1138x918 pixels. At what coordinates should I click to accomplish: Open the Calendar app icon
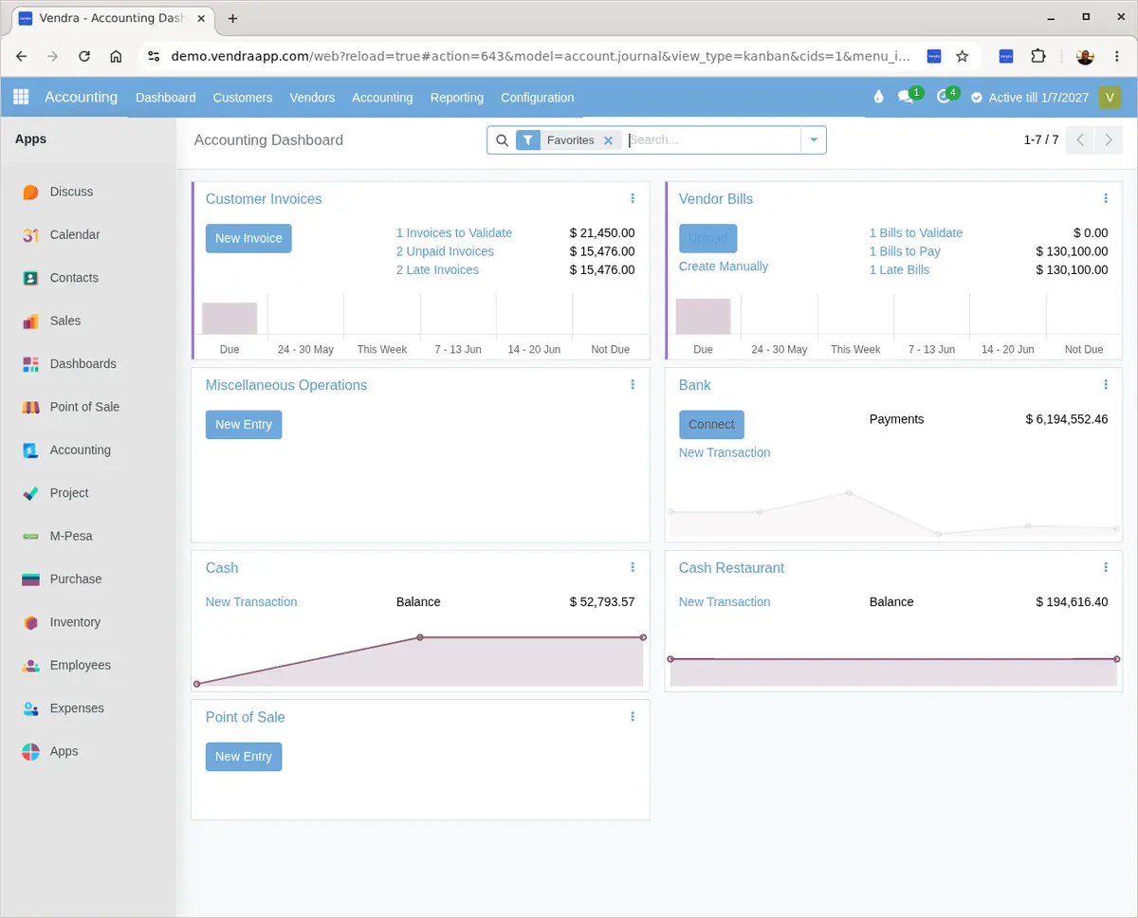point(31,234)
